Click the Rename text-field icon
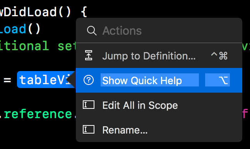The width and height of the screenshot is (250, 149). pyautogui.click(x=89, y=129)
